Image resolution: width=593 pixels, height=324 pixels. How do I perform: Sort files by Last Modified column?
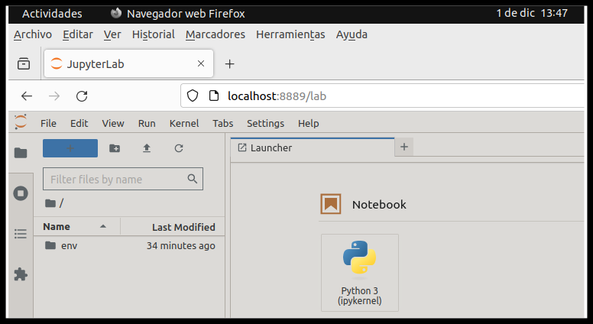(173, 227)
